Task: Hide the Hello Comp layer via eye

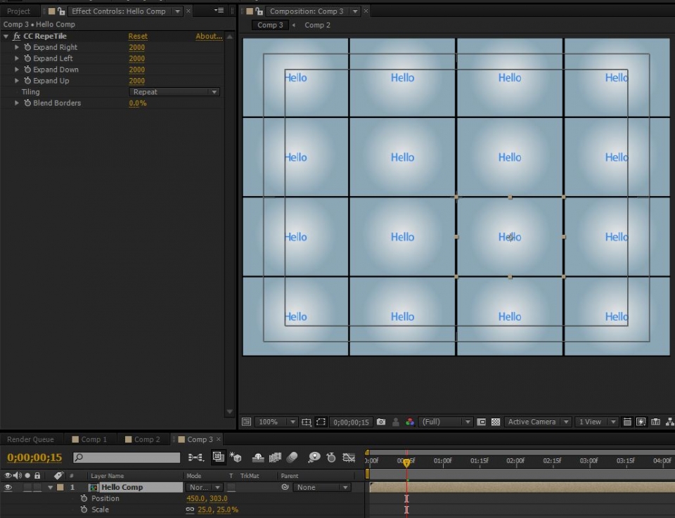Action: pyautogui.click(x=8, y=487)
